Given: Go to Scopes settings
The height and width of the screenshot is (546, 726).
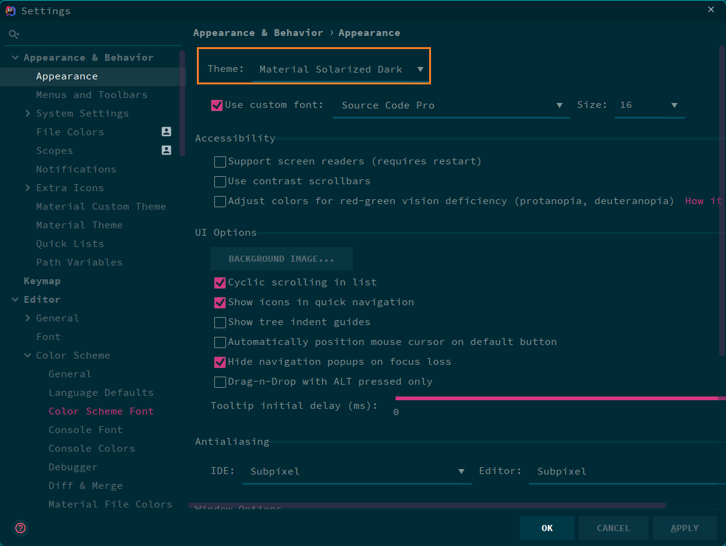Looking at the screenshot, I should click(55, 151).
